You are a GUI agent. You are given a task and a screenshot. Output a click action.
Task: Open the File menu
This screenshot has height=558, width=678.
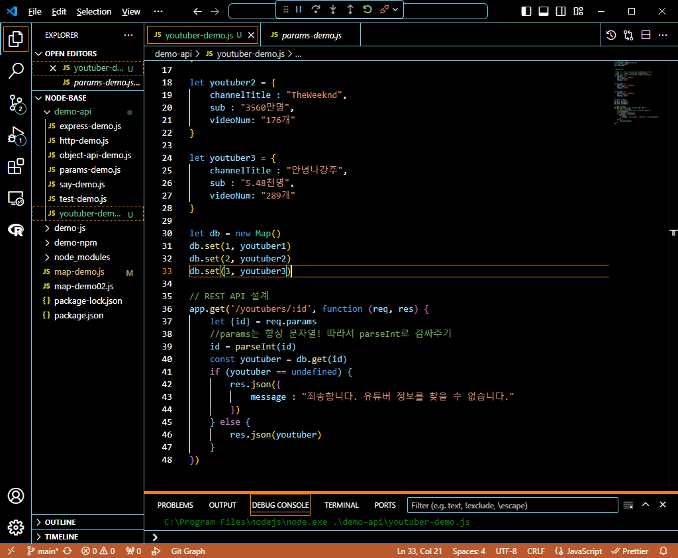click(34, 12)
